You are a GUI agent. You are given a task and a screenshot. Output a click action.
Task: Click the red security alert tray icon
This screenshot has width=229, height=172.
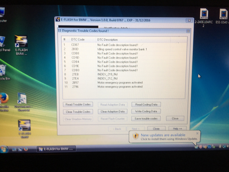[x=201, y=147]
